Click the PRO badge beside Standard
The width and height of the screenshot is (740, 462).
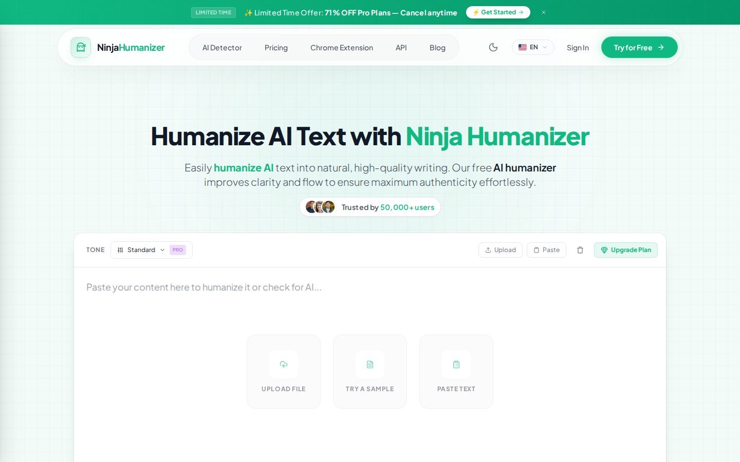(x=178, y=250)
